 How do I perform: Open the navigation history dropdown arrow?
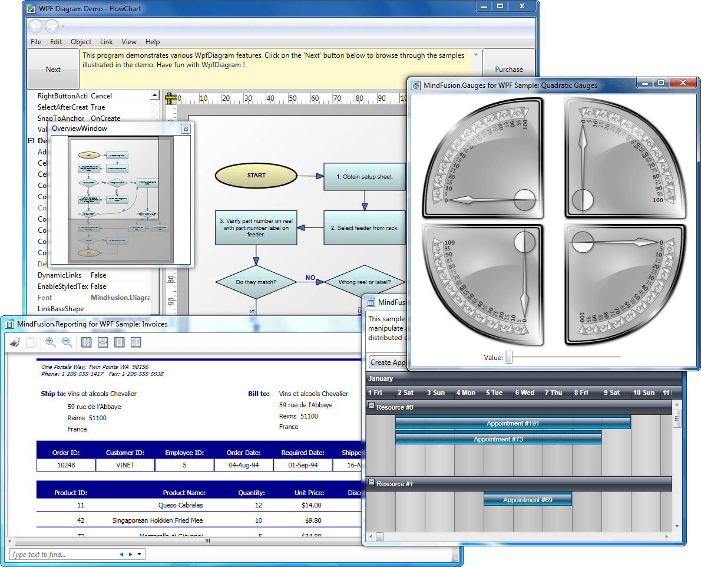[x=63, y=27]
